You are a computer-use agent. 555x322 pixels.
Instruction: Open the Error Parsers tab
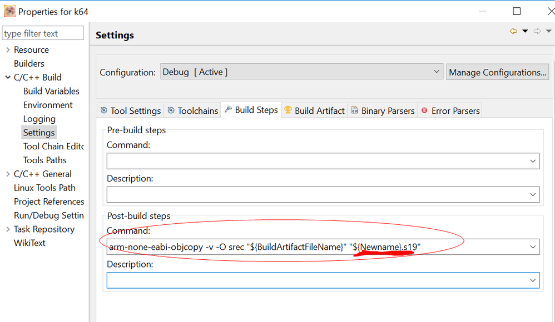coord(450,110)
